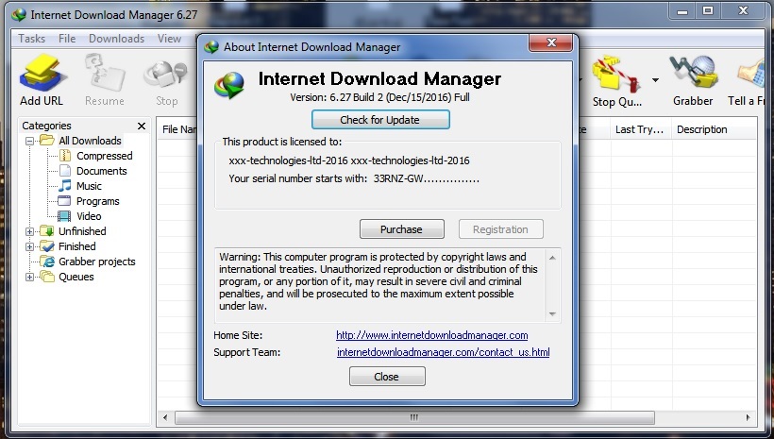774x439 pixels.
Task: Maximize the main IDM window
Action: (708, 11)
